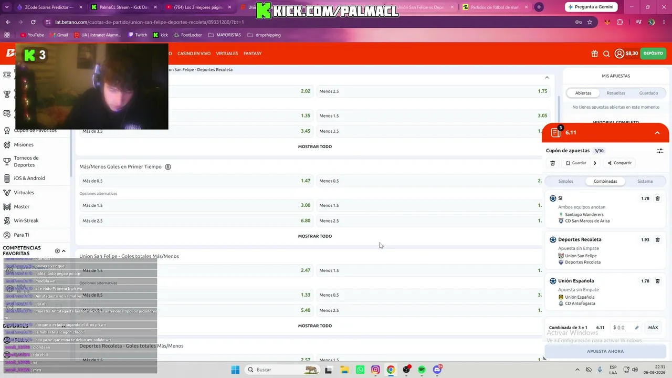The height and width of the screenshot is (378, 672).
Task: Click the Windows taskbar search box
Action: click(x=282, y=370)
